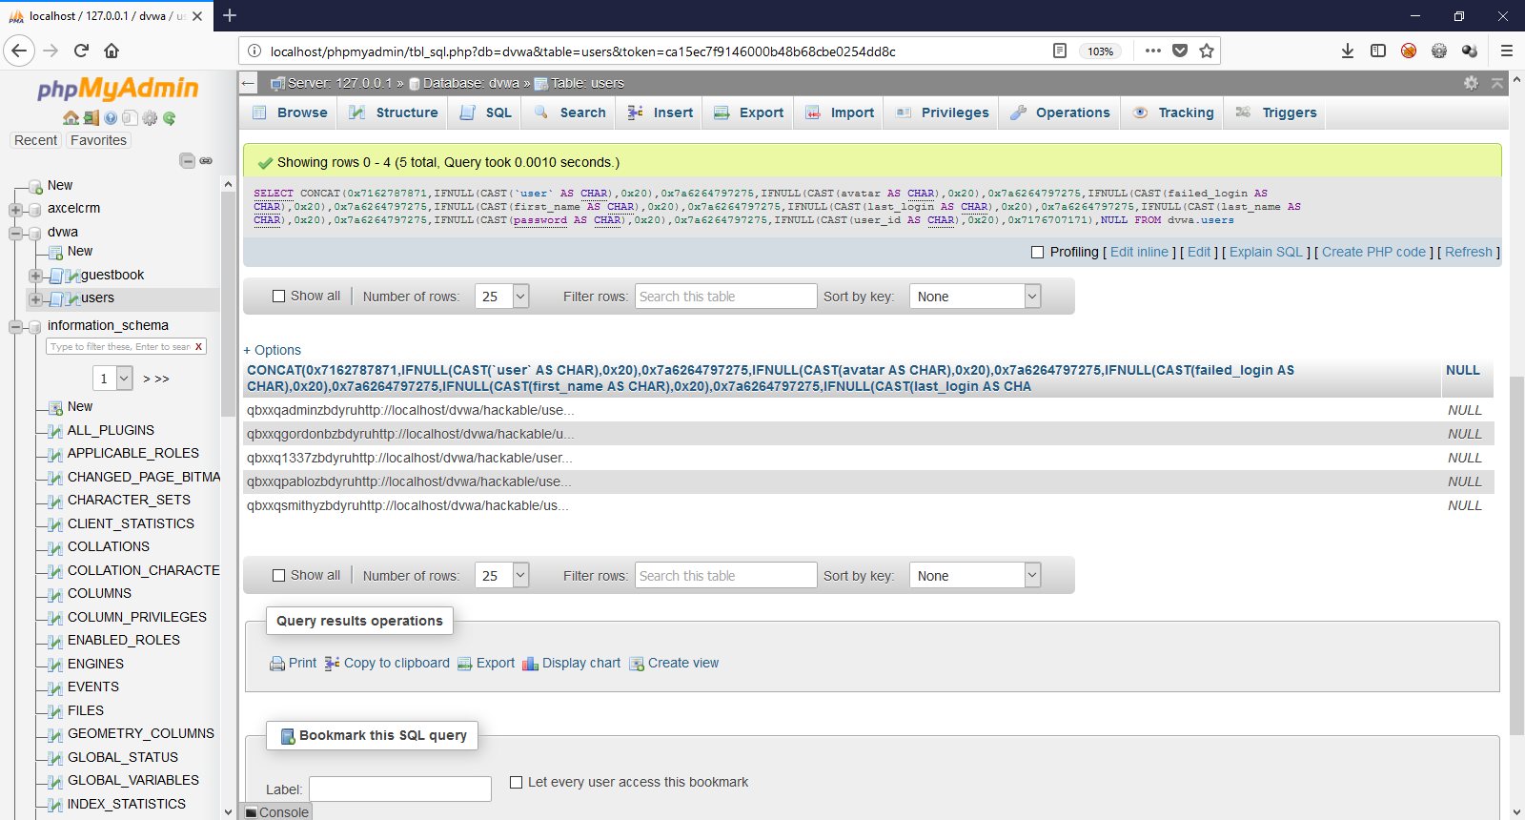Screen dimensions: 1525x820
Task: Open the Console bar
Action: coord(277,812)
